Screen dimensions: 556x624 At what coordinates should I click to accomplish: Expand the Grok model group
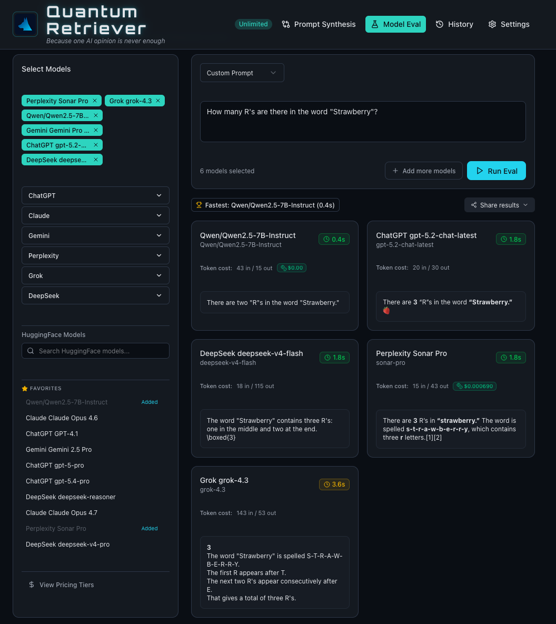95,275
